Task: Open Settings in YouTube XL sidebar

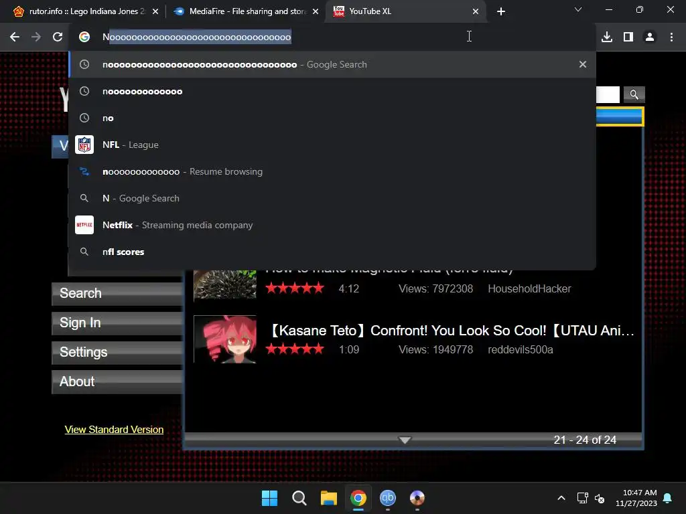Action: pos(117,352)
